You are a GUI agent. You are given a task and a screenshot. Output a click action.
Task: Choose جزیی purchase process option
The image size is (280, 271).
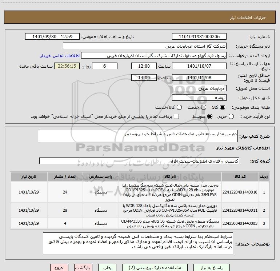231,117
